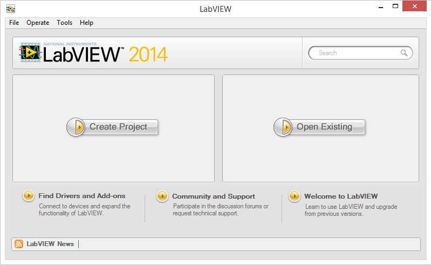Open the File menu
The height and width of the screenshot is (265, 431).
14,23
